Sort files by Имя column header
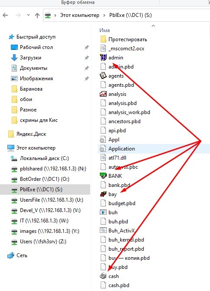 click(x=105, y=30)
